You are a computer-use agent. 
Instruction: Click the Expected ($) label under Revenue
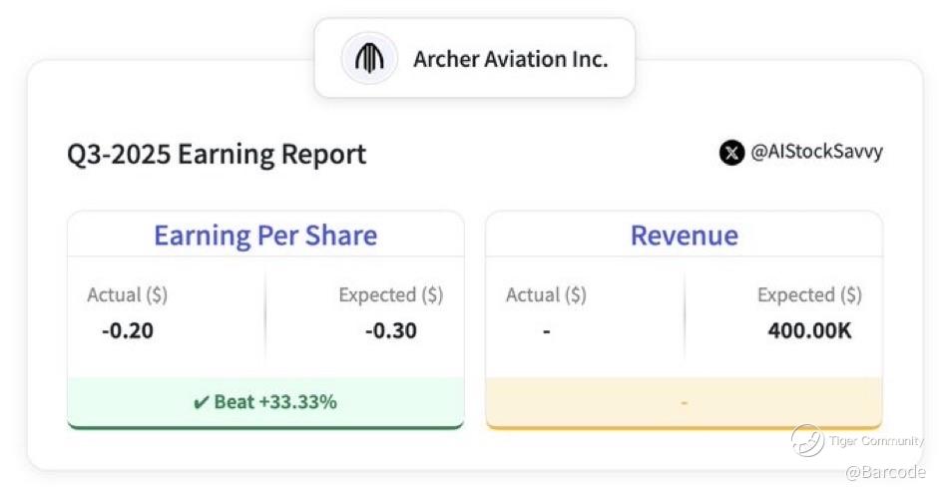click(809, 295)
